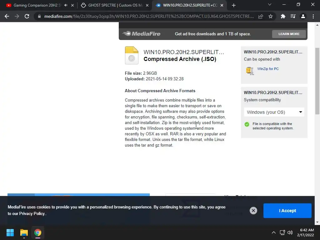Screen dimensions: 320x240
Task: Click the scrollbar down arrow
Action: coord(317,222)
